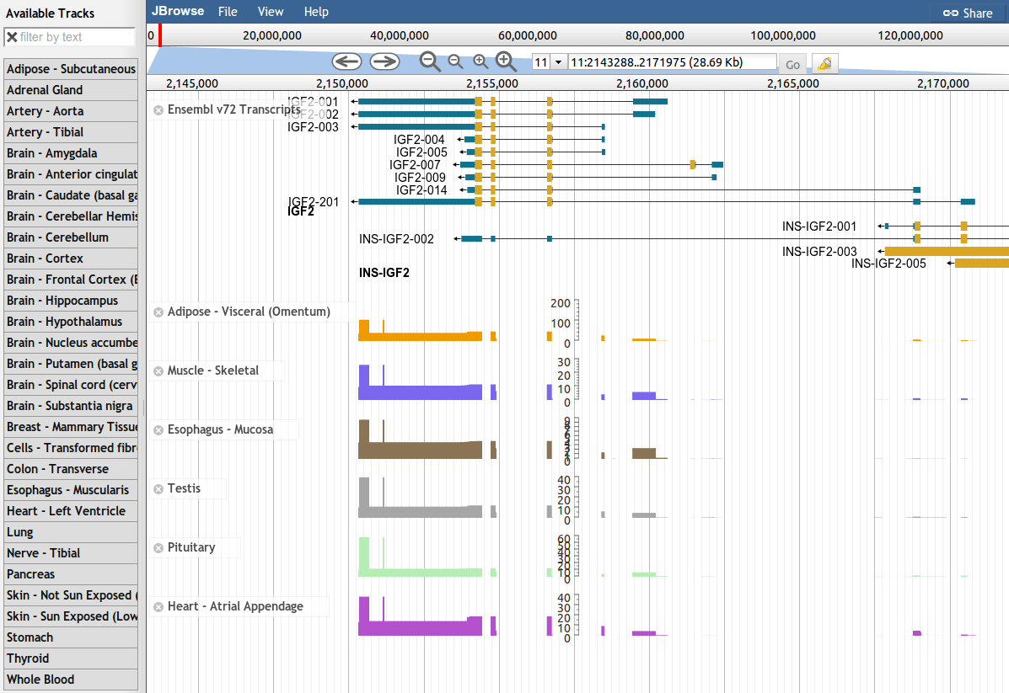This screenshot has width=1009, height=693.
Task: Open the chromosome selector dropdown
Action: point(557,63)
